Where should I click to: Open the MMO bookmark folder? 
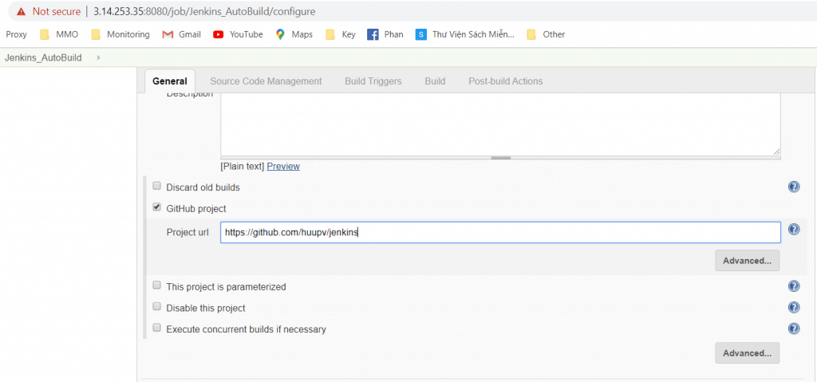click(59, 34)
